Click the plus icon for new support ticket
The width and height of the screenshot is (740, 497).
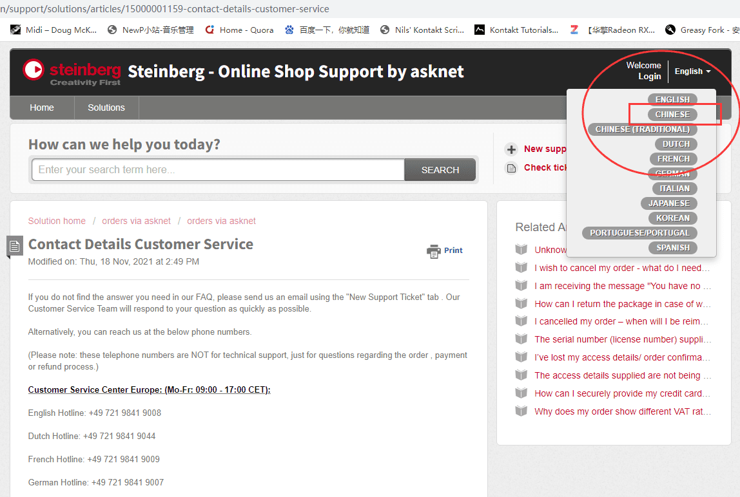pos(511,149)
